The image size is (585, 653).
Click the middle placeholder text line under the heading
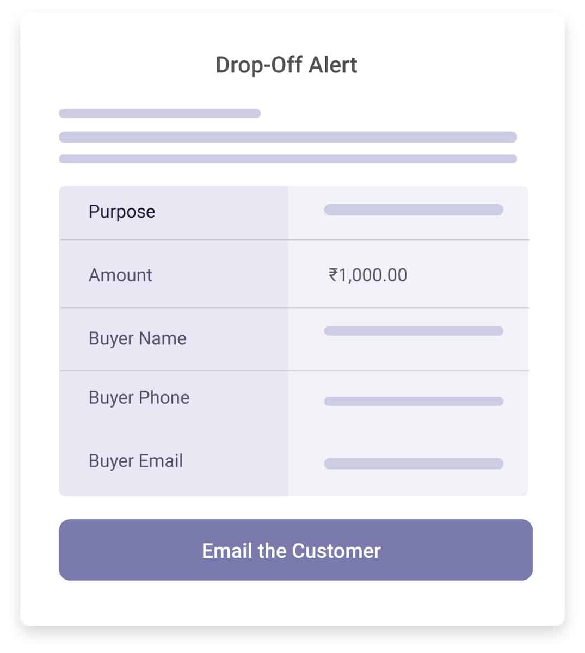point(287,137)
